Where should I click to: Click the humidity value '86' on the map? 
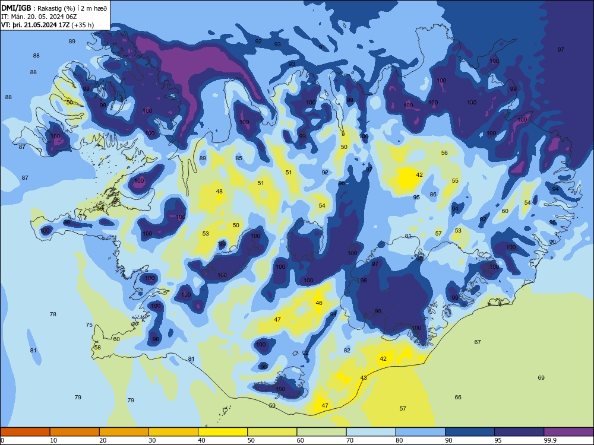[x=433, y=195]
